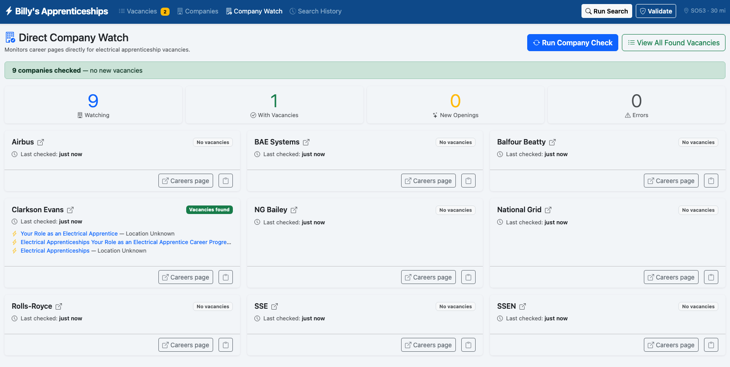The width and height of the screenshot is (730, 367).
Task: Click the lightning bolt app logo
Action: coord(9,11)
